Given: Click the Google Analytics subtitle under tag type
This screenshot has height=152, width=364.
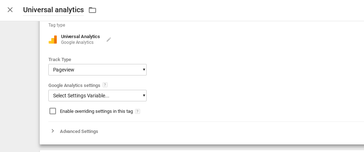Looking at the screenshot, I should click(77, 42).
